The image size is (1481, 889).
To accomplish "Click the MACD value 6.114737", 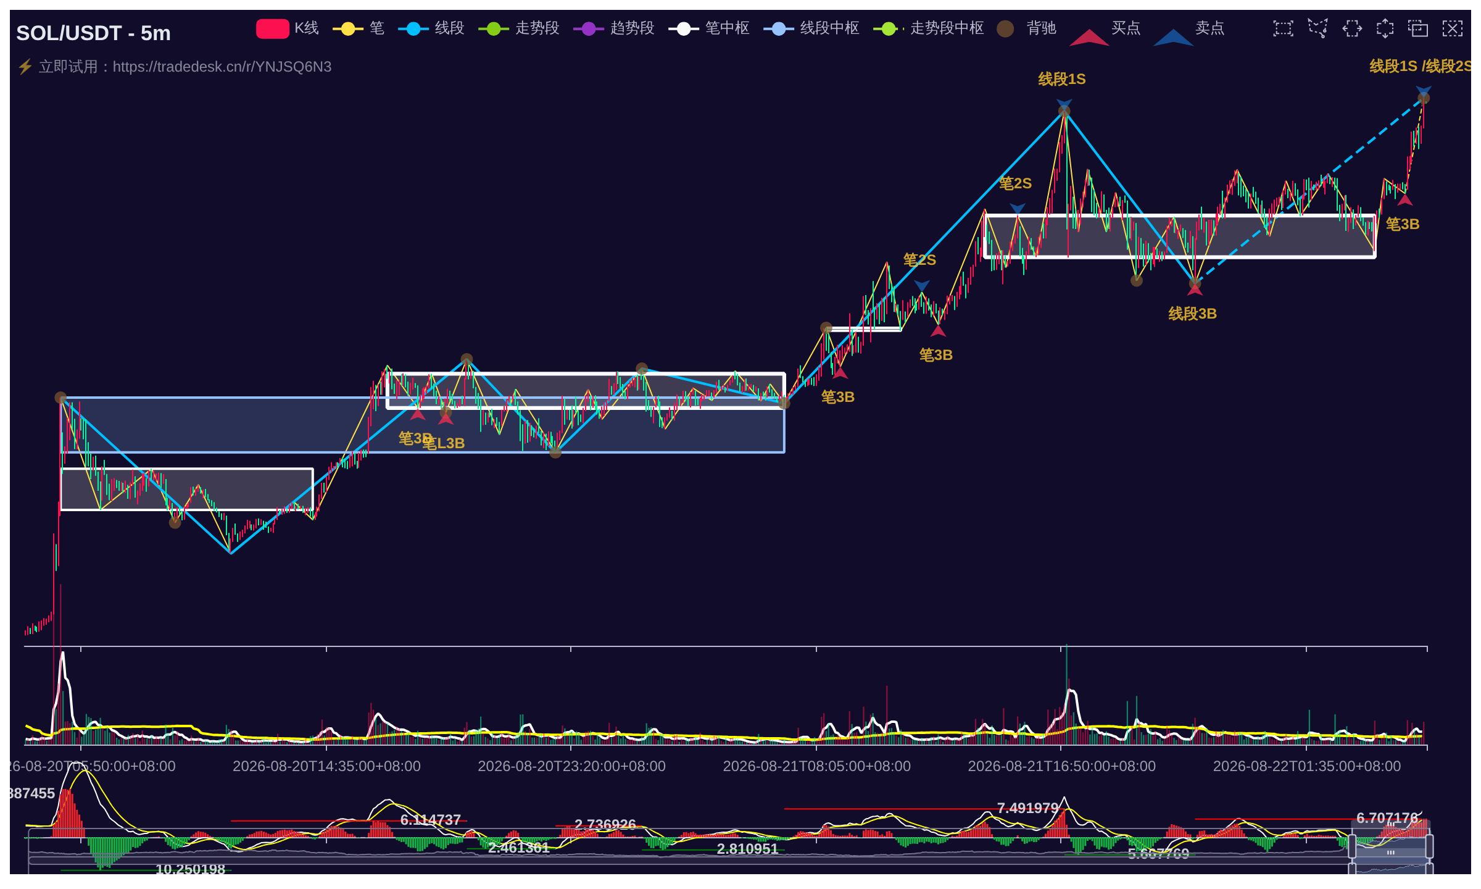I will [431, 820].
